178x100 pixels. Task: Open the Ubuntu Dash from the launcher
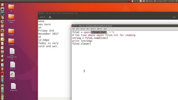(2, 5)
